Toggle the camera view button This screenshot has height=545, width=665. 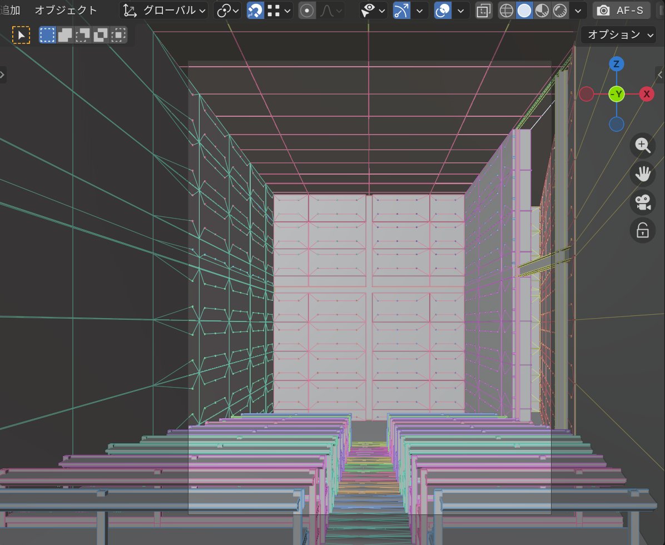(x=643, y=202)
